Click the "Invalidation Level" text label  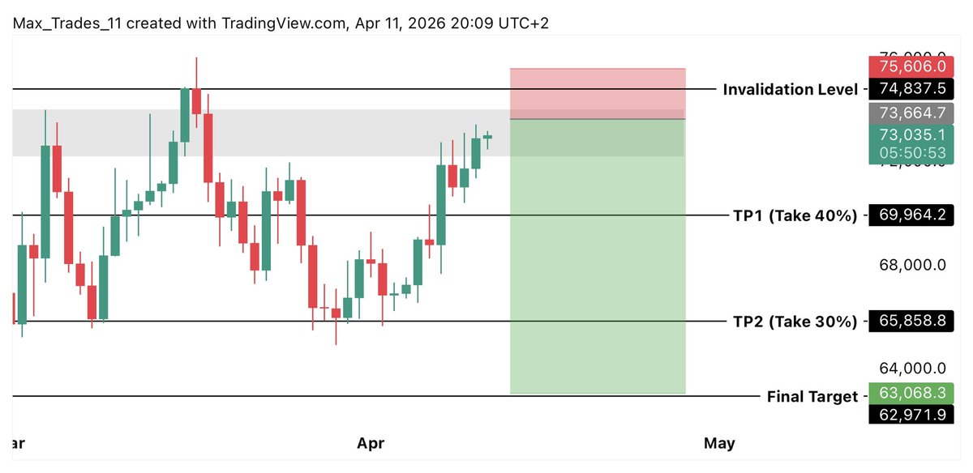[x=790, y=89]
